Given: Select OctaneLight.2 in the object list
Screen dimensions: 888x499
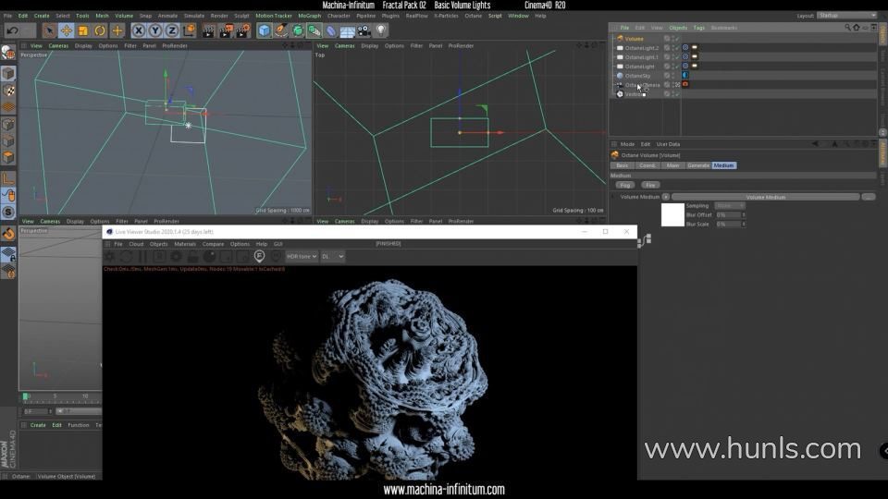Looking at the screenshot, I should (641, 48).
